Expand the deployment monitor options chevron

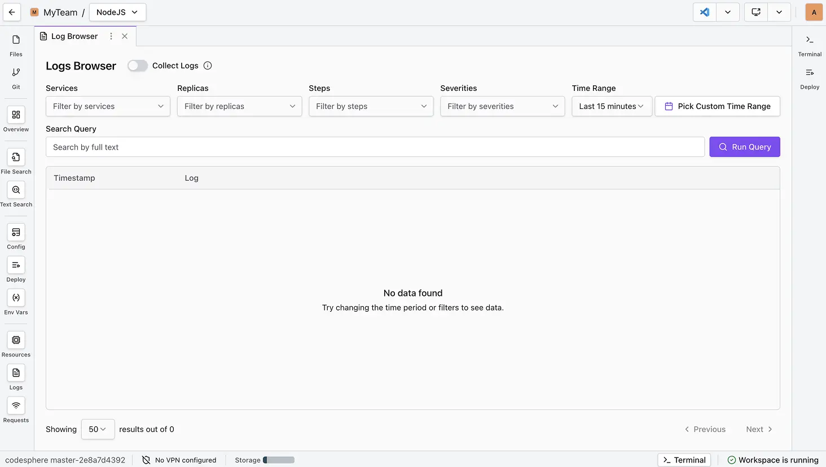click(x=779, y=12)
